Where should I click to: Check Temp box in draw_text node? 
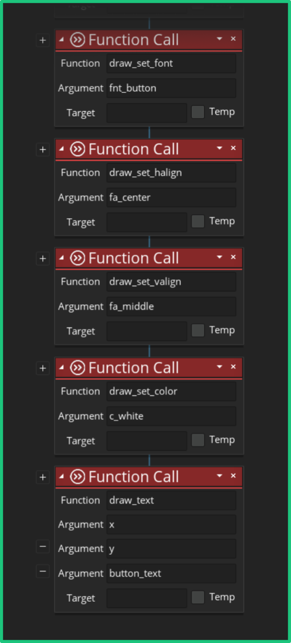tap(198, 597)
